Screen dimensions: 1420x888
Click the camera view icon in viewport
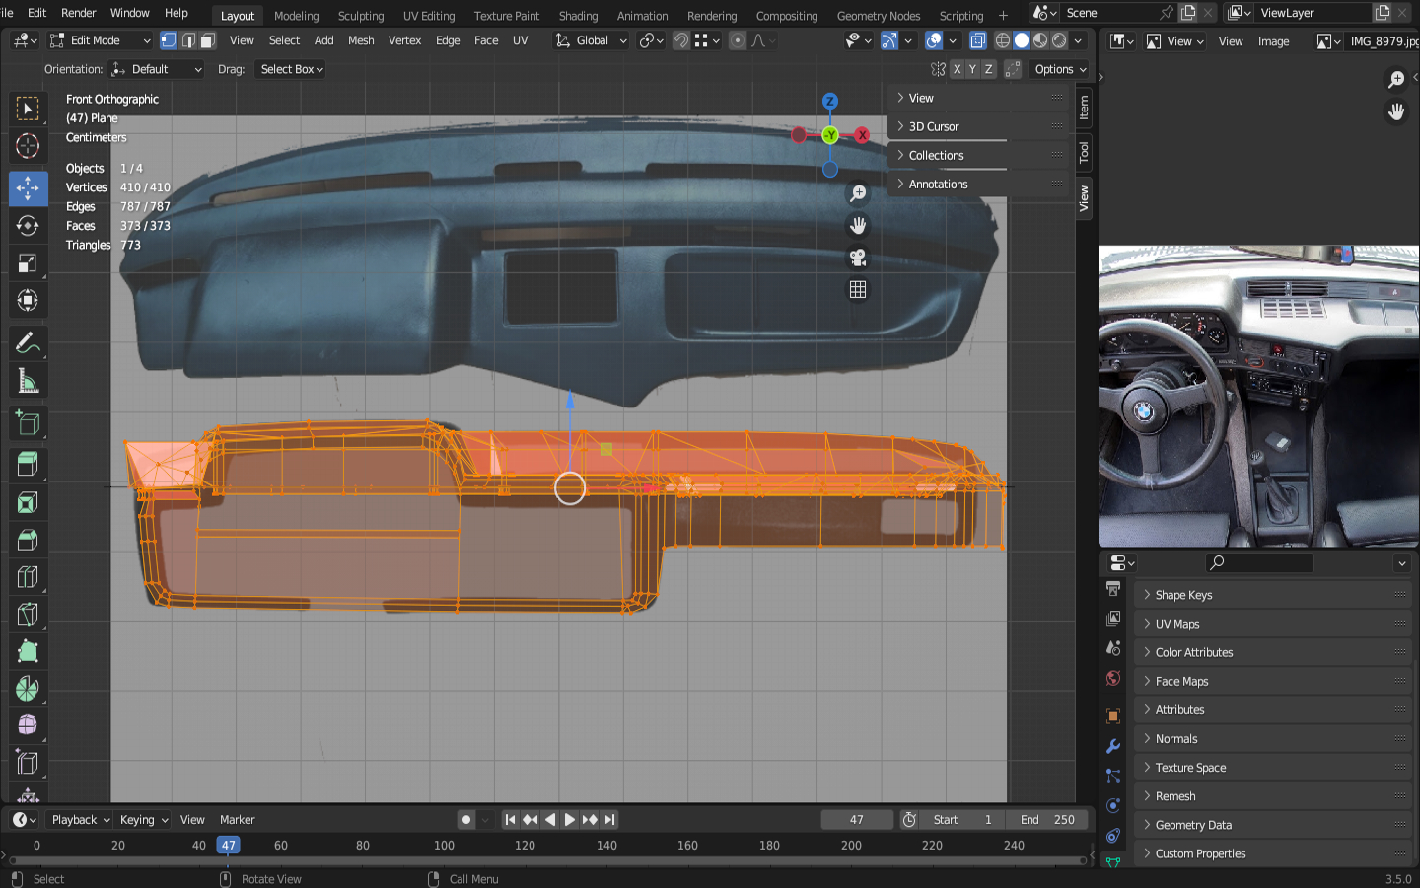point(858,259)
